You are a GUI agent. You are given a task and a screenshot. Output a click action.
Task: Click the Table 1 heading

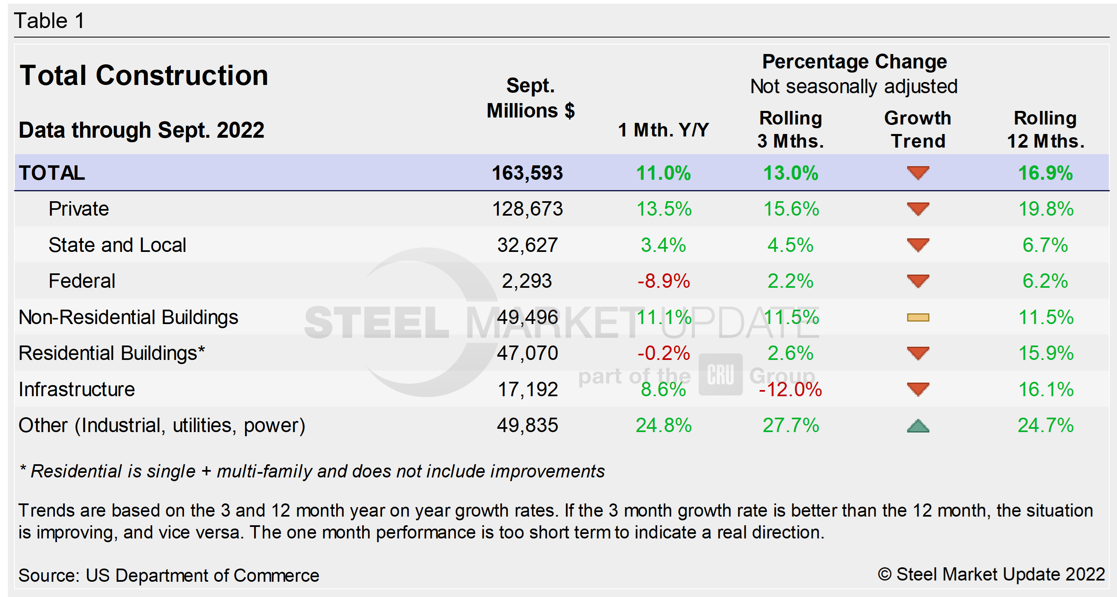(x=49, y=20)
